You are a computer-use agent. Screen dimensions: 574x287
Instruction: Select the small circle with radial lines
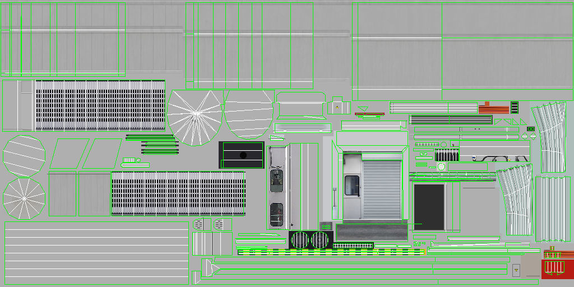tap(24, 199)
